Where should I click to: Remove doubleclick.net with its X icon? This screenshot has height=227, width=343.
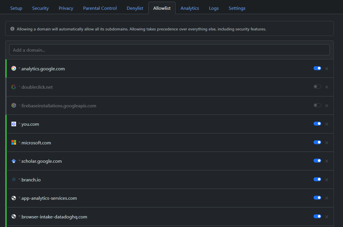click(326, 87)
